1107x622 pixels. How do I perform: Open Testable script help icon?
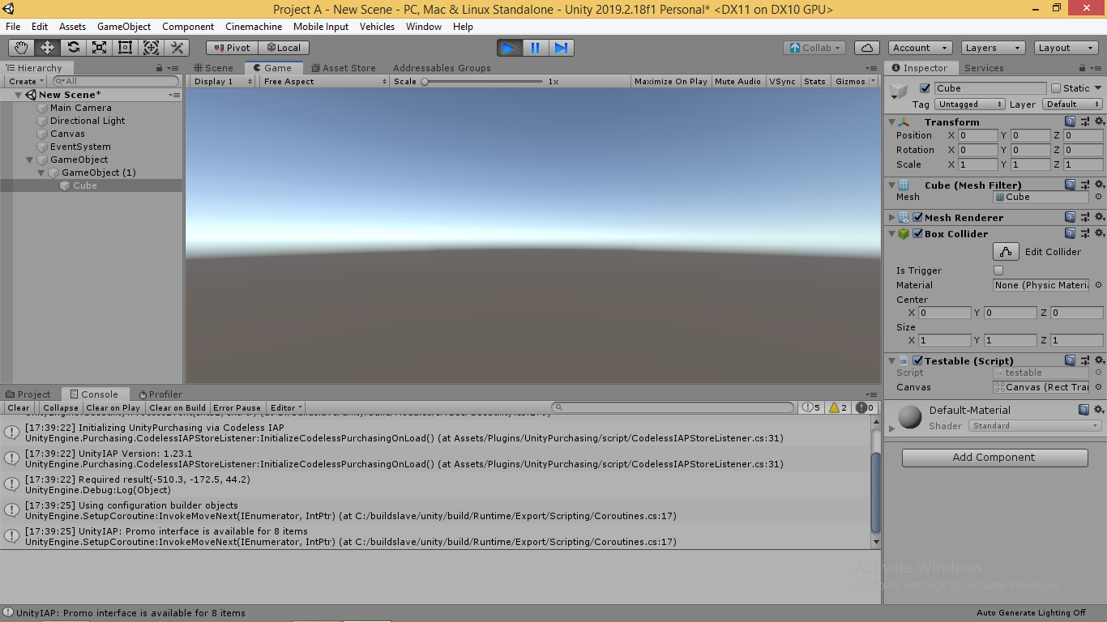click(x=1071, y=360)
